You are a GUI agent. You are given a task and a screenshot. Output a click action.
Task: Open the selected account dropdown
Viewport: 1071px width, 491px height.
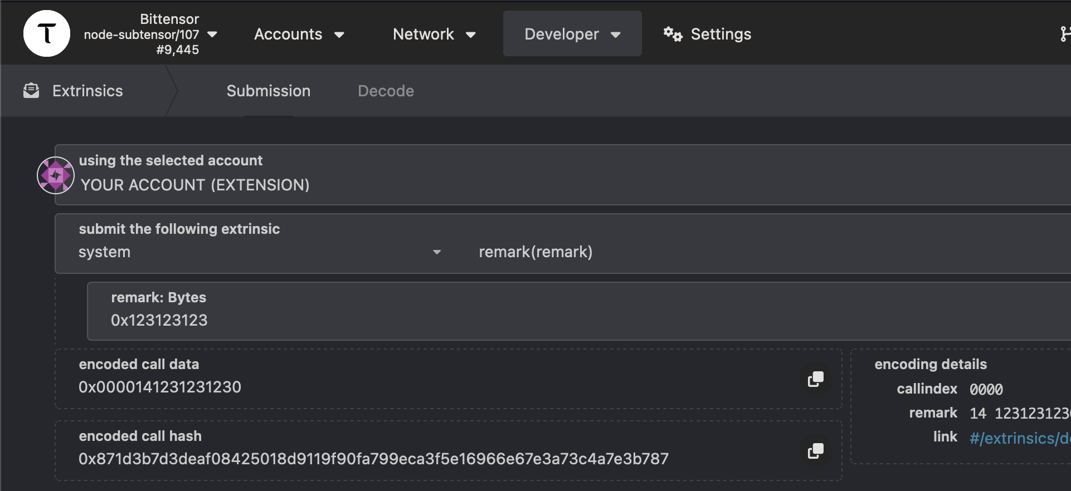563,175
